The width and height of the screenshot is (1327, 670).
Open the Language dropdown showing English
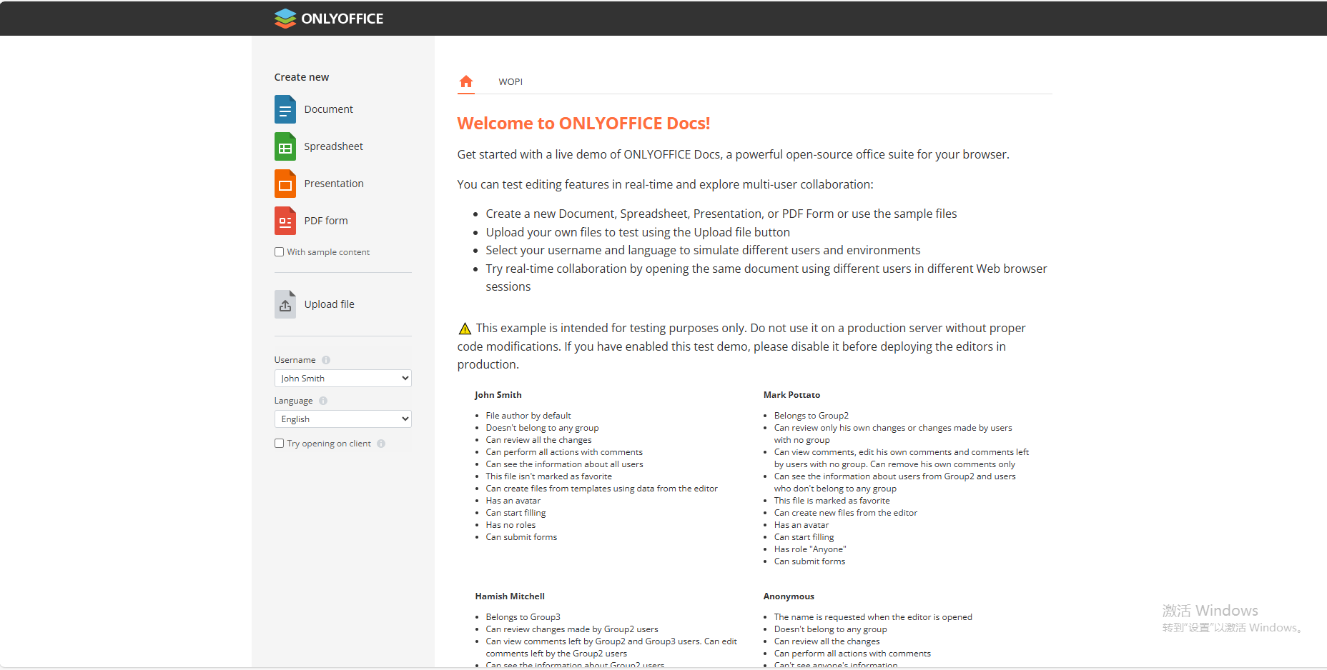pyautogui.click(x=343, y=419)
